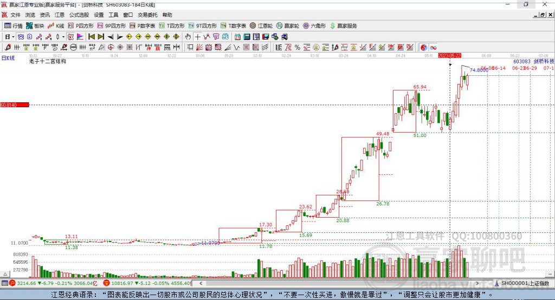Expand the 日 period dropdown
Image resolution: width=555 pixels, height=300 pixels.
point(13,37)
